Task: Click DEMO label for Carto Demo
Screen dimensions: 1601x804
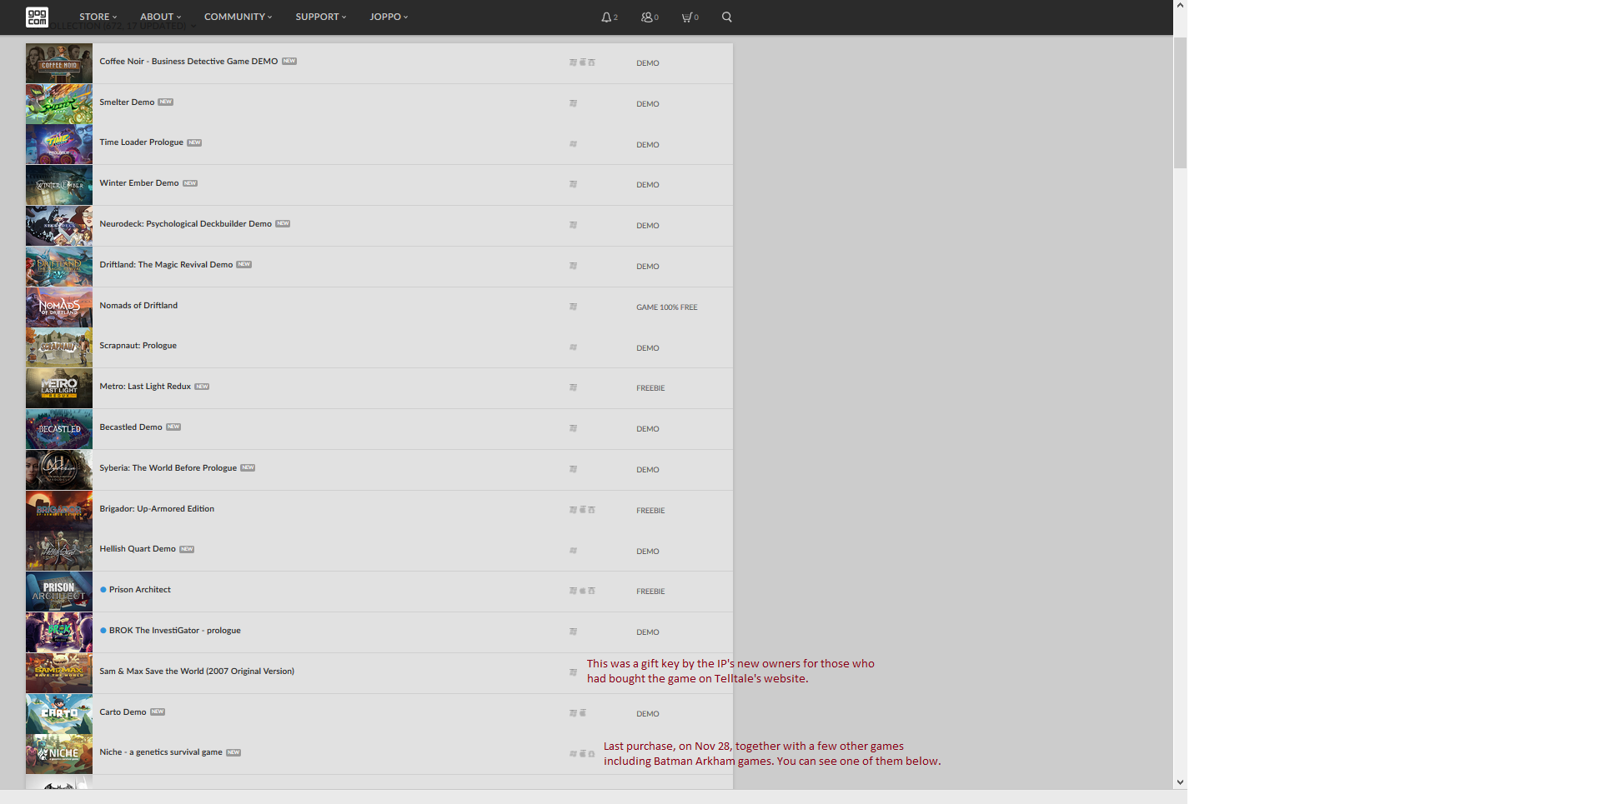Action: (x=648, y=714)
